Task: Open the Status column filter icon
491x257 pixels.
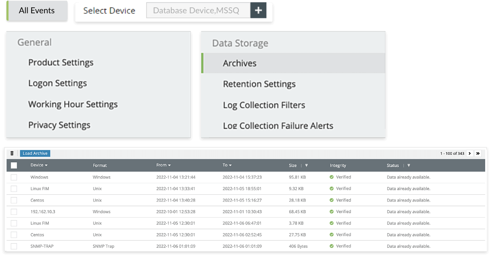Action: [x=409, y=165]
